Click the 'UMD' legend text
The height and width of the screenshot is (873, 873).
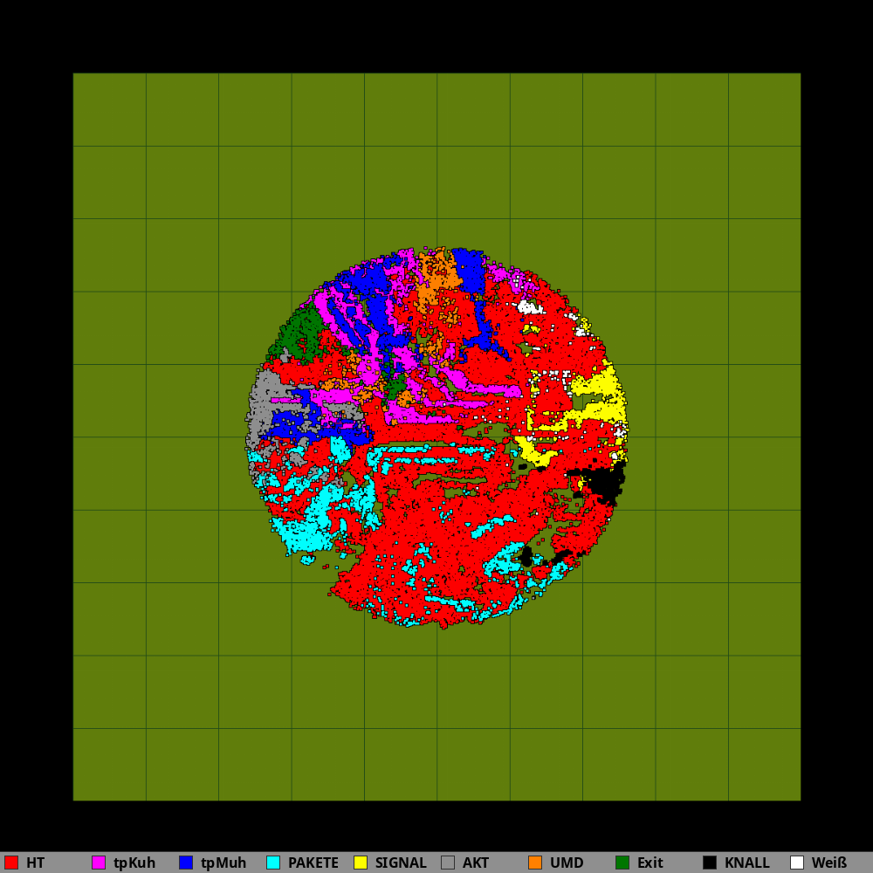pyautogui.click(x=567, y=863)
